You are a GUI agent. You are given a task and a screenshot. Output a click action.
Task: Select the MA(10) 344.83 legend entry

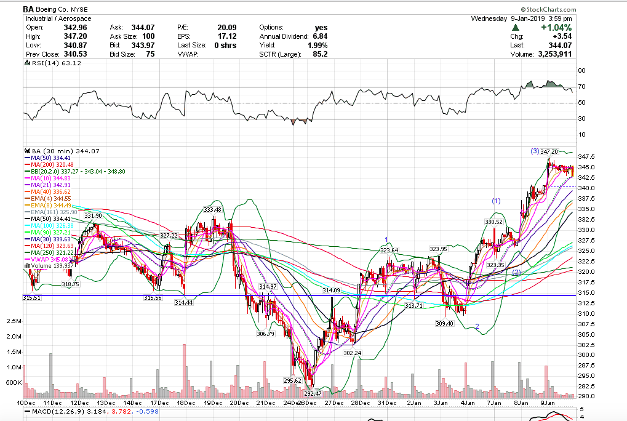[50, 178]
